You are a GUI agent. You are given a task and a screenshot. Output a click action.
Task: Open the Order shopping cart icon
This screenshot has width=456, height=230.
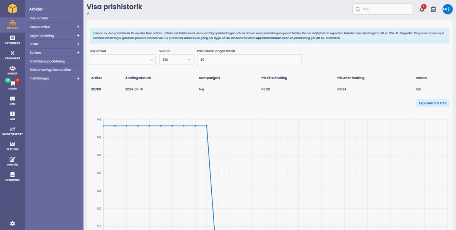coord(13,84)
